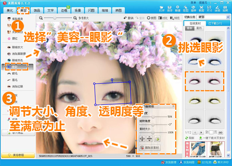Zoom in with the plus magnifier
This screenshot has height=166, width=232.
75,18
